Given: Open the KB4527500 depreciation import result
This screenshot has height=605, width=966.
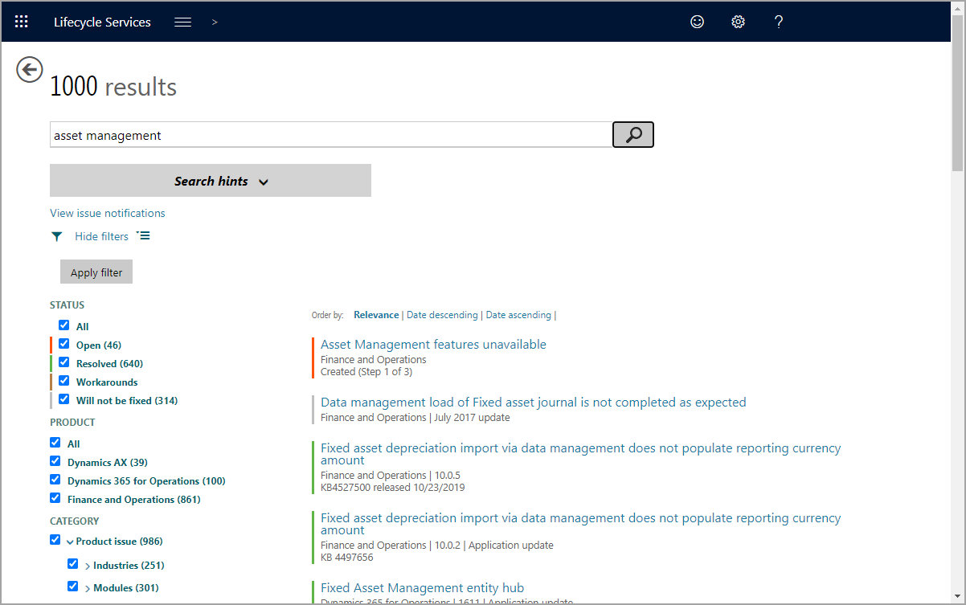Looking at the screenshot, I should (x=580, y=454).
